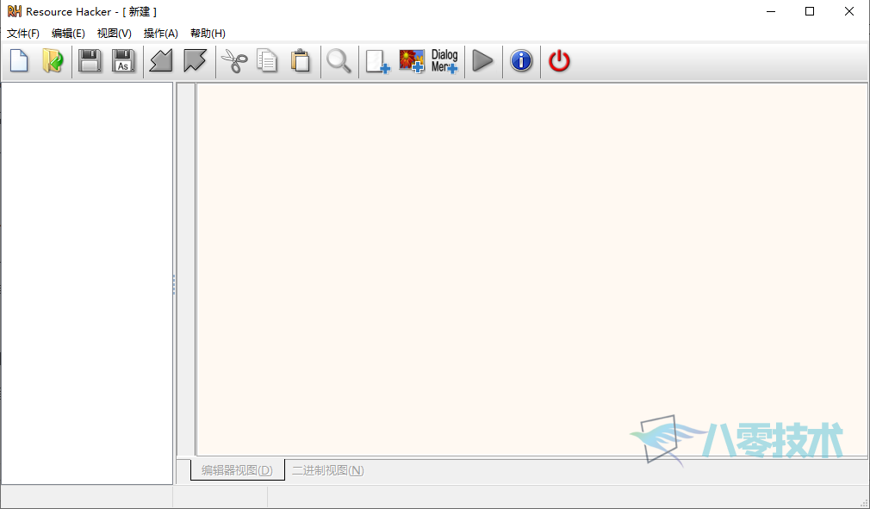Open a file with folder icon
The width and height of the screenshot is (870, 509).
[x=53, y=60]
